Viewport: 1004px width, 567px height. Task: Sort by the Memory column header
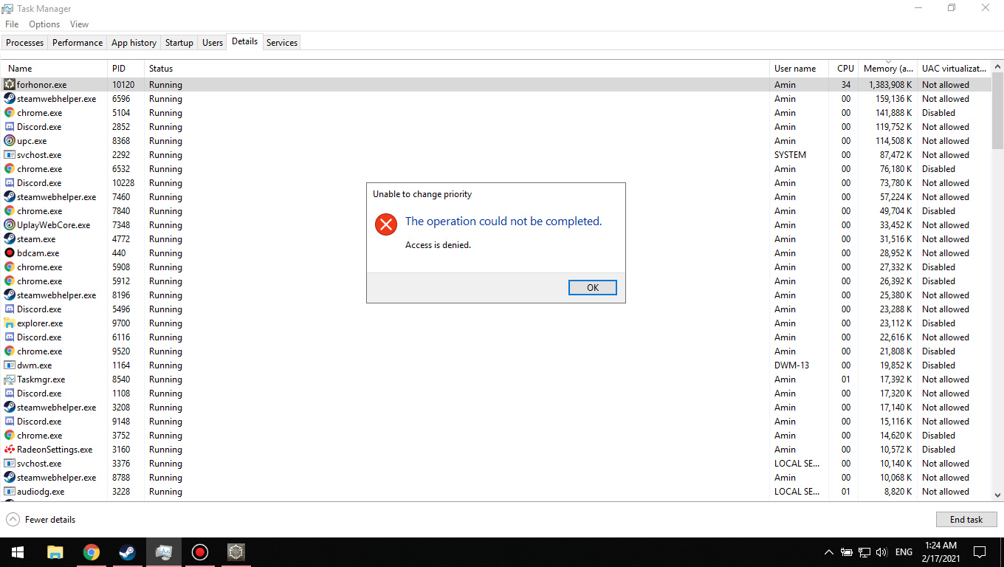887,69
